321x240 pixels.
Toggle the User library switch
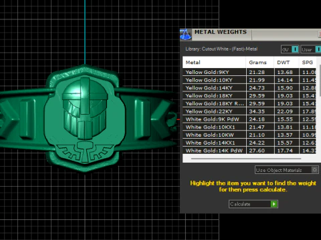[318, 49]
